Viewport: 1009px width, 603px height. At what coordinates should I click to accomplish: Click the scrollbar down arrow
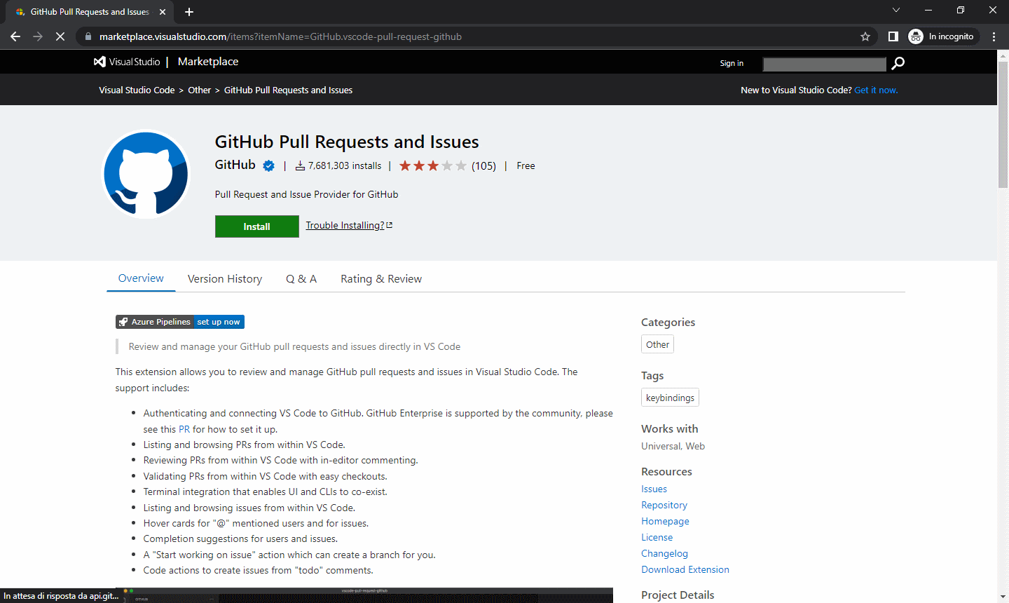pyautogui.click(x=1003, y=597)
